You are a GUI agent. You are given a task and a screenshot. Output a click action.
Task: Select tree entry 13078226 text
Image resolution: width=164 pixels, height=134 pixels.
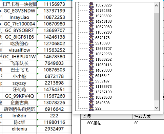pyautogui.click(x=103, y=5)
